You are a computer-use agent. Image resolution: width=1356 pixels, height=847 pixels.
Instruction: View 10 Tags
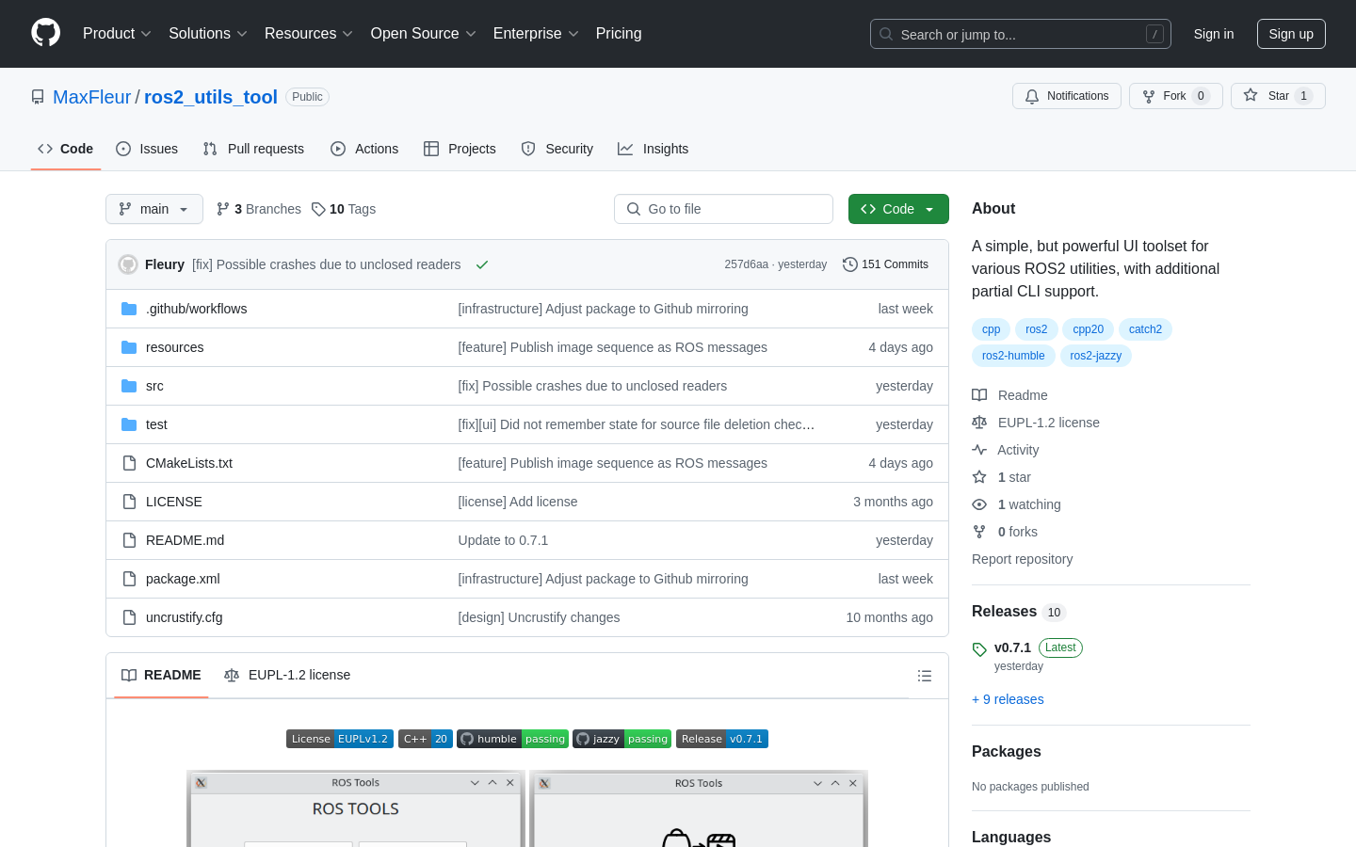(344, 209)
